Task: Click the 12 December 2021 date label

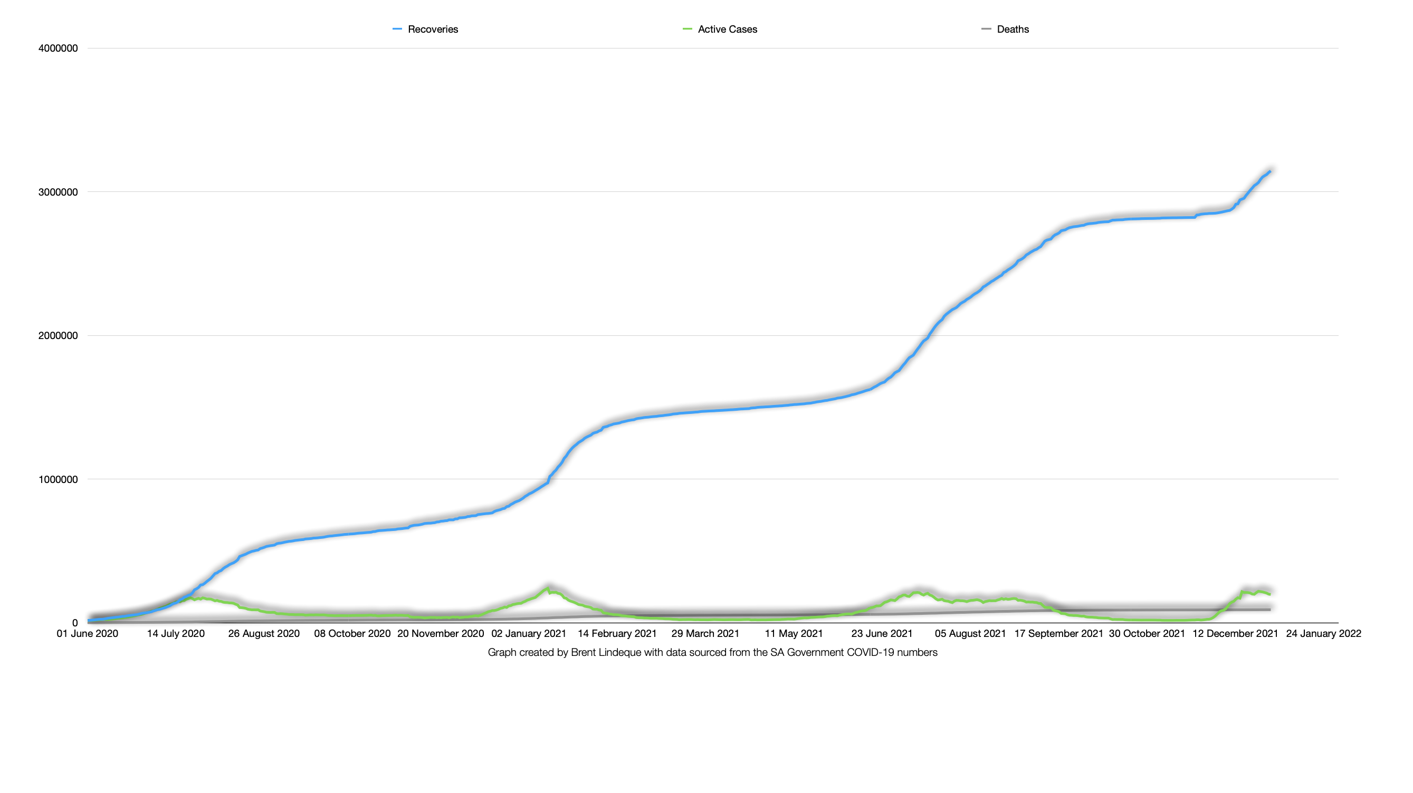Action: tap(1235, 634)
